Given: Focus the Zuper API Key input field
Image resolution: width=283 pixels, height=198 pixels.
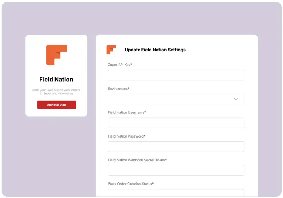Looking at the screenshot, I should 176,75.
